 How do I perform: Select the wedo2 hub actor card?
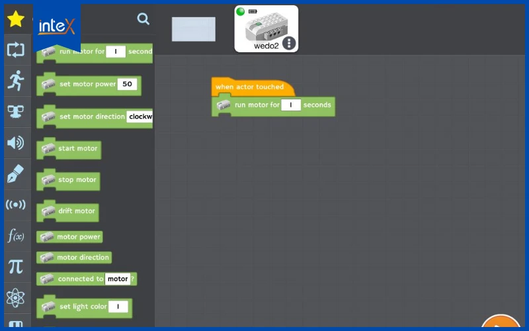(x=266, y=28)
